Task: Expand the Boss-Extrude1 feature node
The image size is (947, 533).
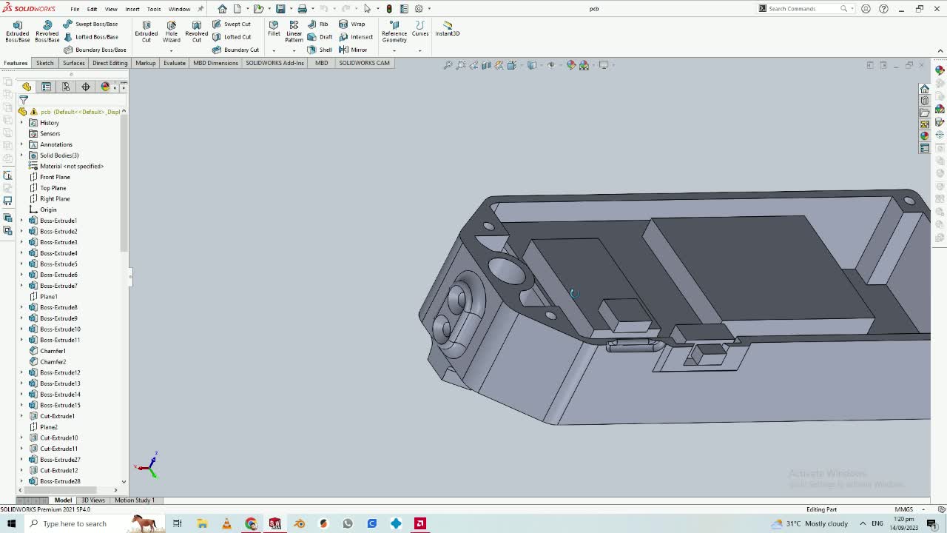Action: point(21,221)
